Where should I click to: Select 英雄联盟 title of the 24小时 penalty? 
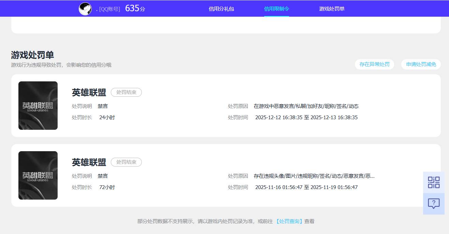coord(89,92)
